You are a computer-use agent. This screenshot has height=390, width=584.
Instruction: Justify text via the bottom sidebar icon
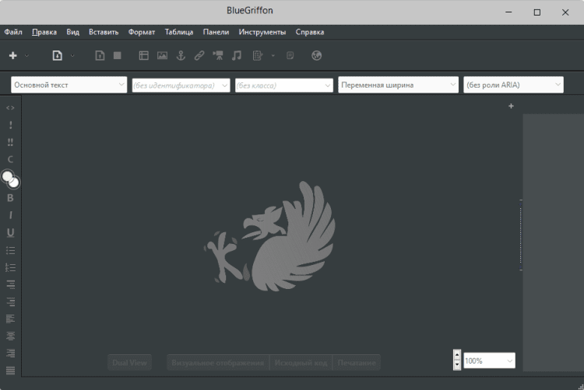click(x=10, y=370)
